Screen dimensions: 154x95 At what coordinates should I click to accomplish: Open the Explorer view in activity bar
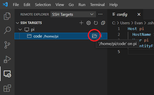point(7,16)
